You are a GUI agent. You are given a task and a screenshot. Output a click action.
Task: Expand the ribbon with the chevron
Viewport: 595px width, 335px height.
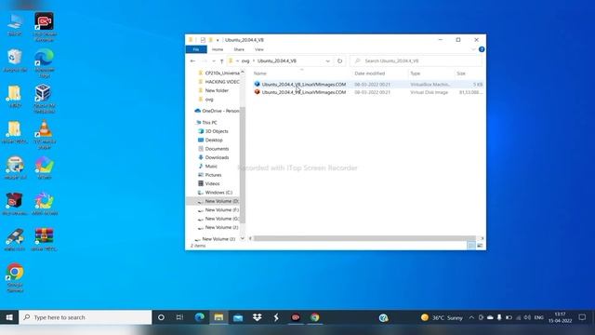pyautogui.click(x=473, y=49)
